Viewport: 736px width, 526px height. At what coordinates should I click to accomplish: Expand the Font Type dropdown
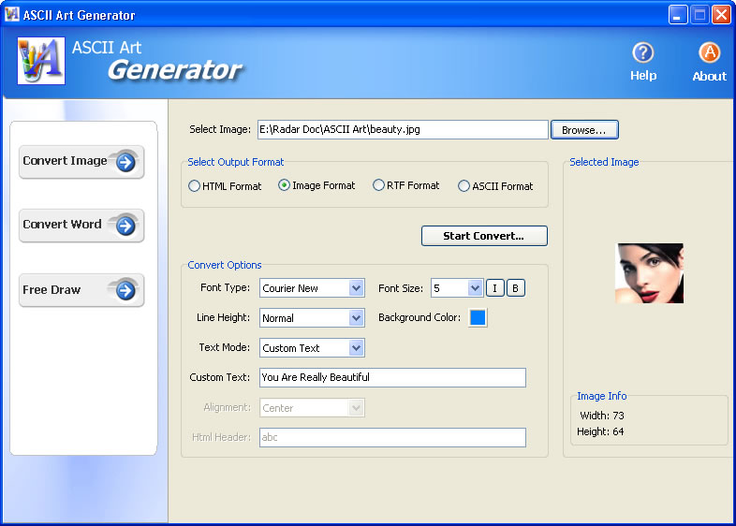point(356,288)
